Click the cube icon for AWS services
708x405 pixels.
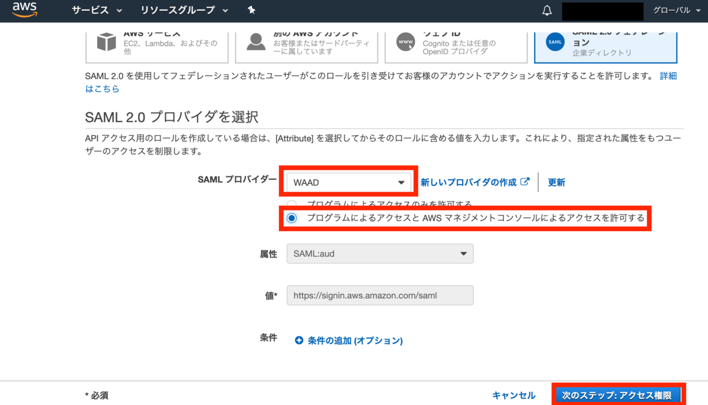click(107, 42)
